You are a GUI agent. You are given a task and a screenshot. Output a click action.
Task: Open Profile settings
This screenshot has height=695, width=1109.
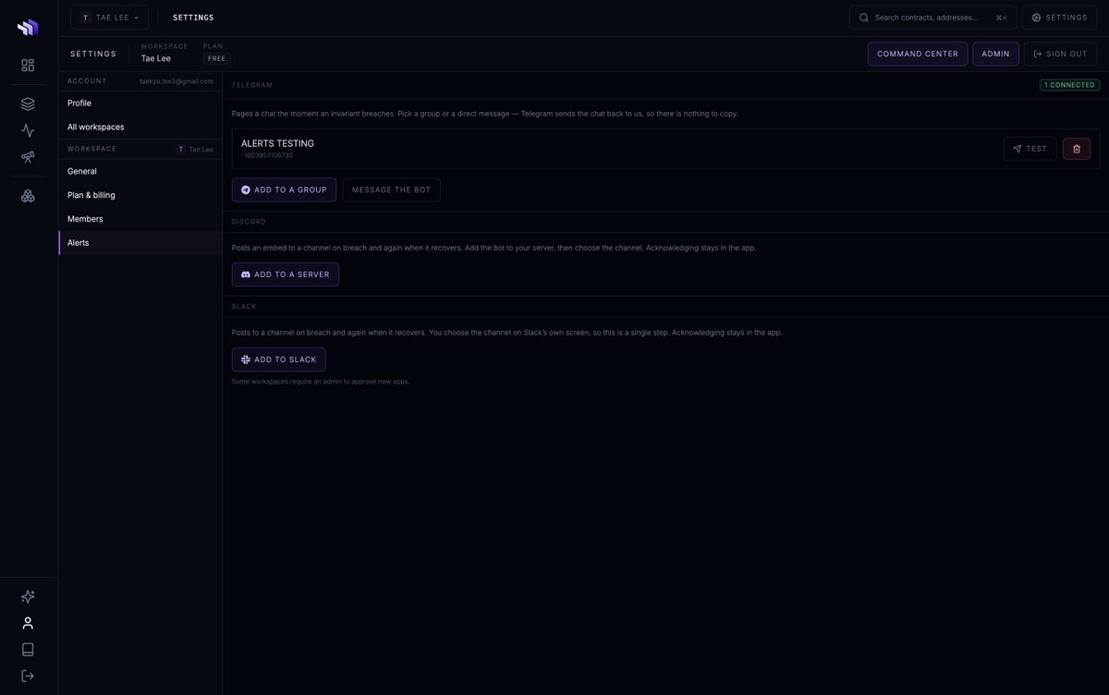point(140,103)
